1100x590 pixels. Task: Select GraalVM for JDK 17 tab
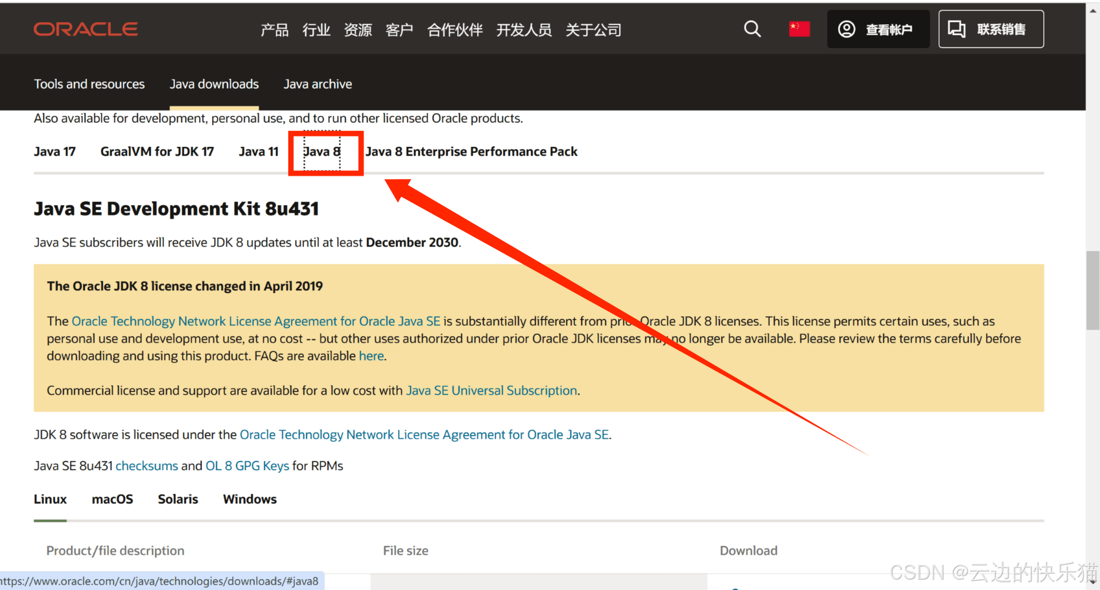(157, 151)
